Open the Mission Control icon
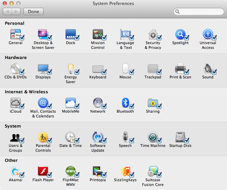The width and height of the screenshot is (227, 190). [98, 34]
